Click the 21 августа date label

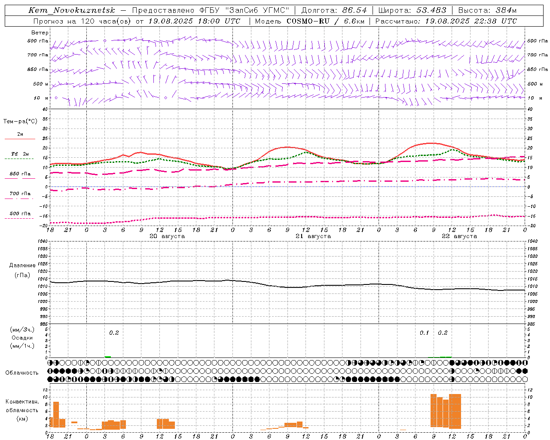pos(313,236)
